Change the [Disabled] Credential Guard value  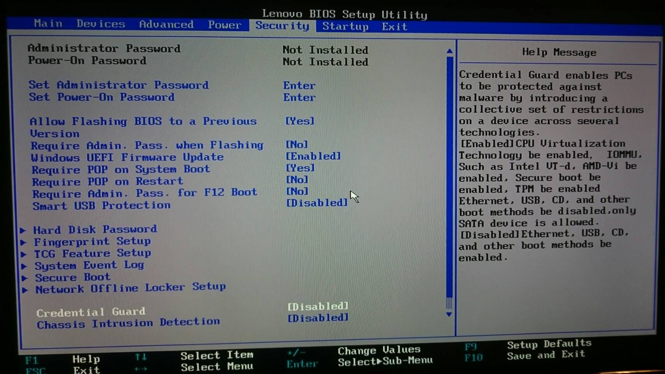[x=318, y=307]
